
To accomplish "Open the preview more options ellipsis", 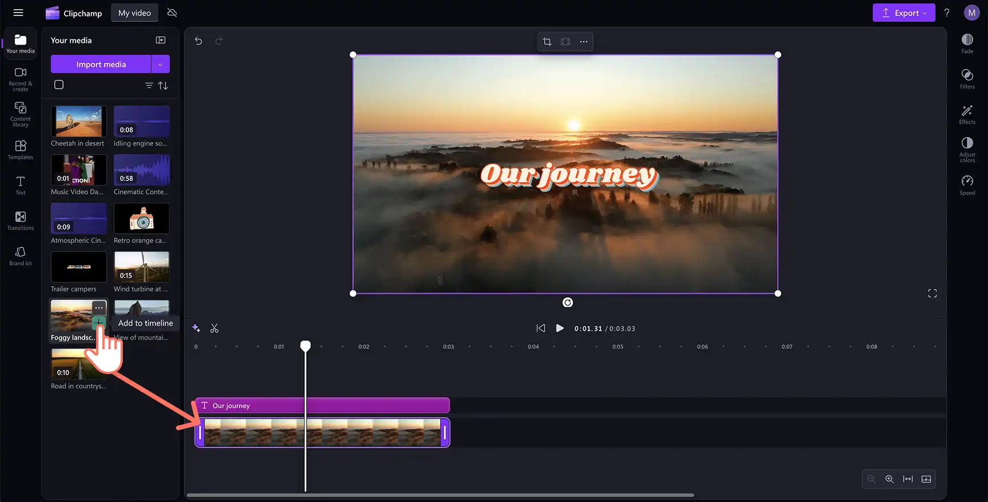I will pyautogui.click(x=584, y=42).
